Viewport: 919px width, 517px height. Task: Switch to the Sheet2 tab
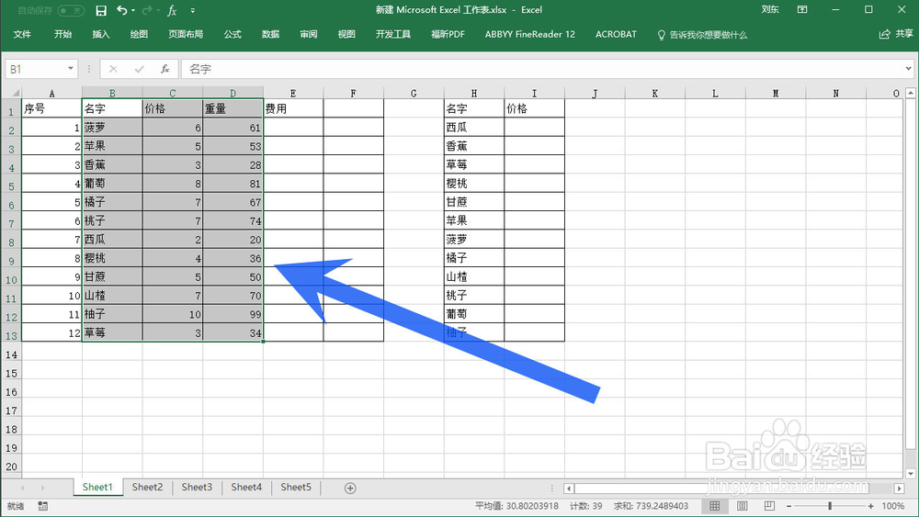pyautogui.click(x=147, y=487)
